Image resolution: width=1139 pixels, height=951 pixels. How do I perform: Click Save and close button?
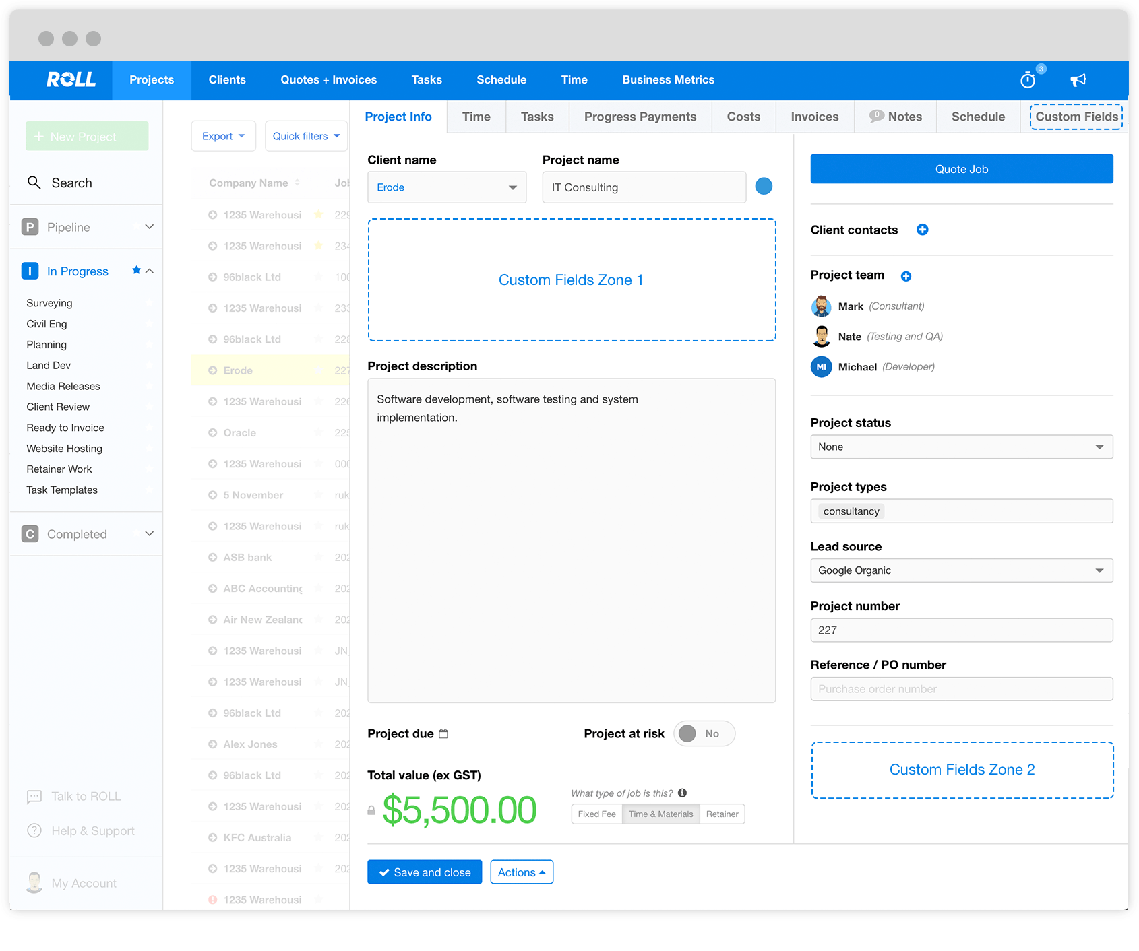[425, 872]
